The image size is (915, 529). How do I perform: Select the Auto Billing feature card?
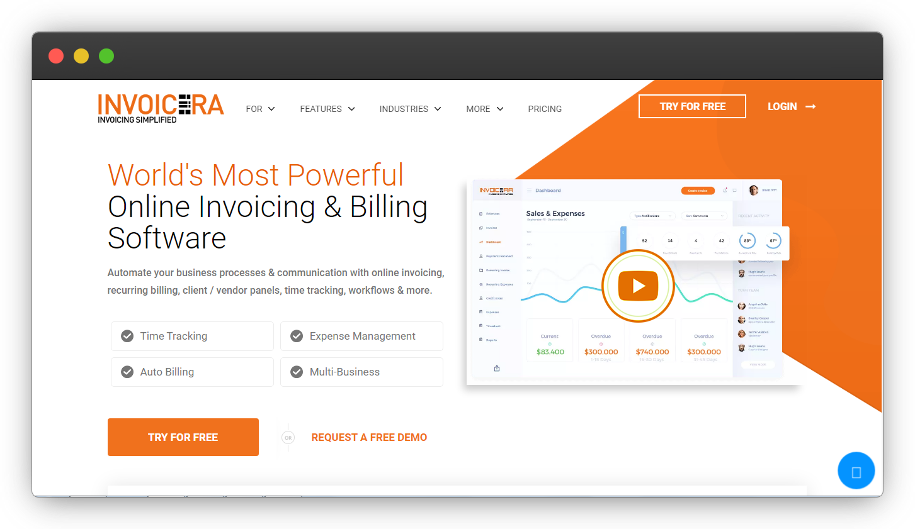click(x=192, y=372)
